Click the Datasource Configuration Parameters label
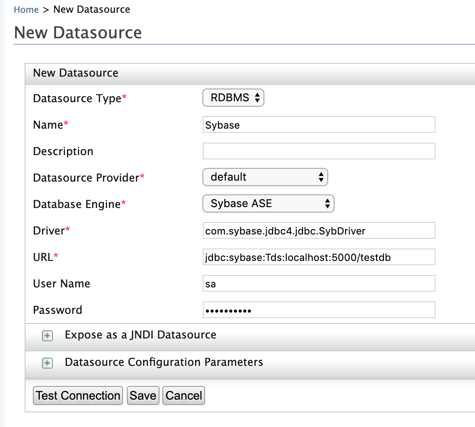 coord(164,362)
